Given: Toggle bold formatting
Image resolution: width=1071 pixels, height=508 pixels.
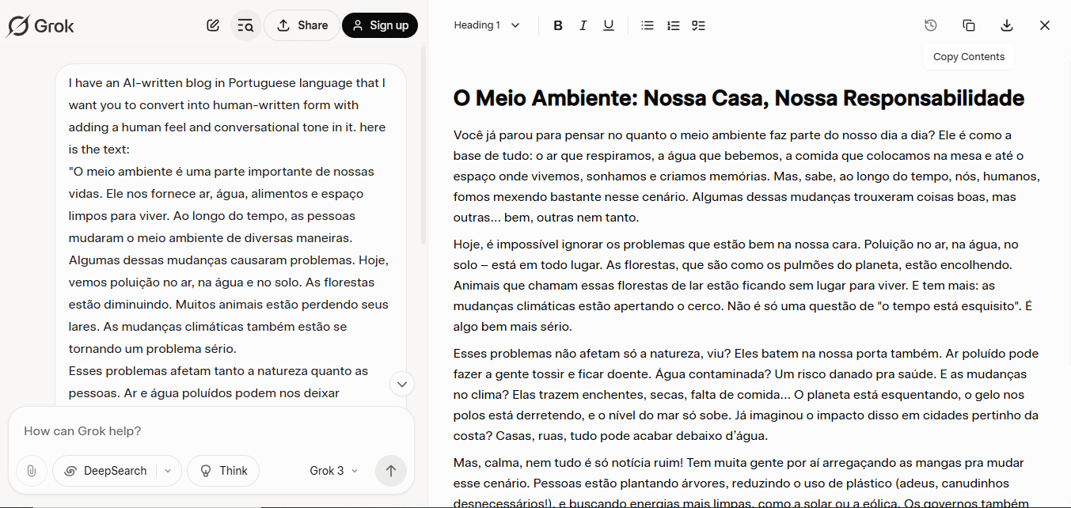Looking at the screenshot, I should [558, 25].
